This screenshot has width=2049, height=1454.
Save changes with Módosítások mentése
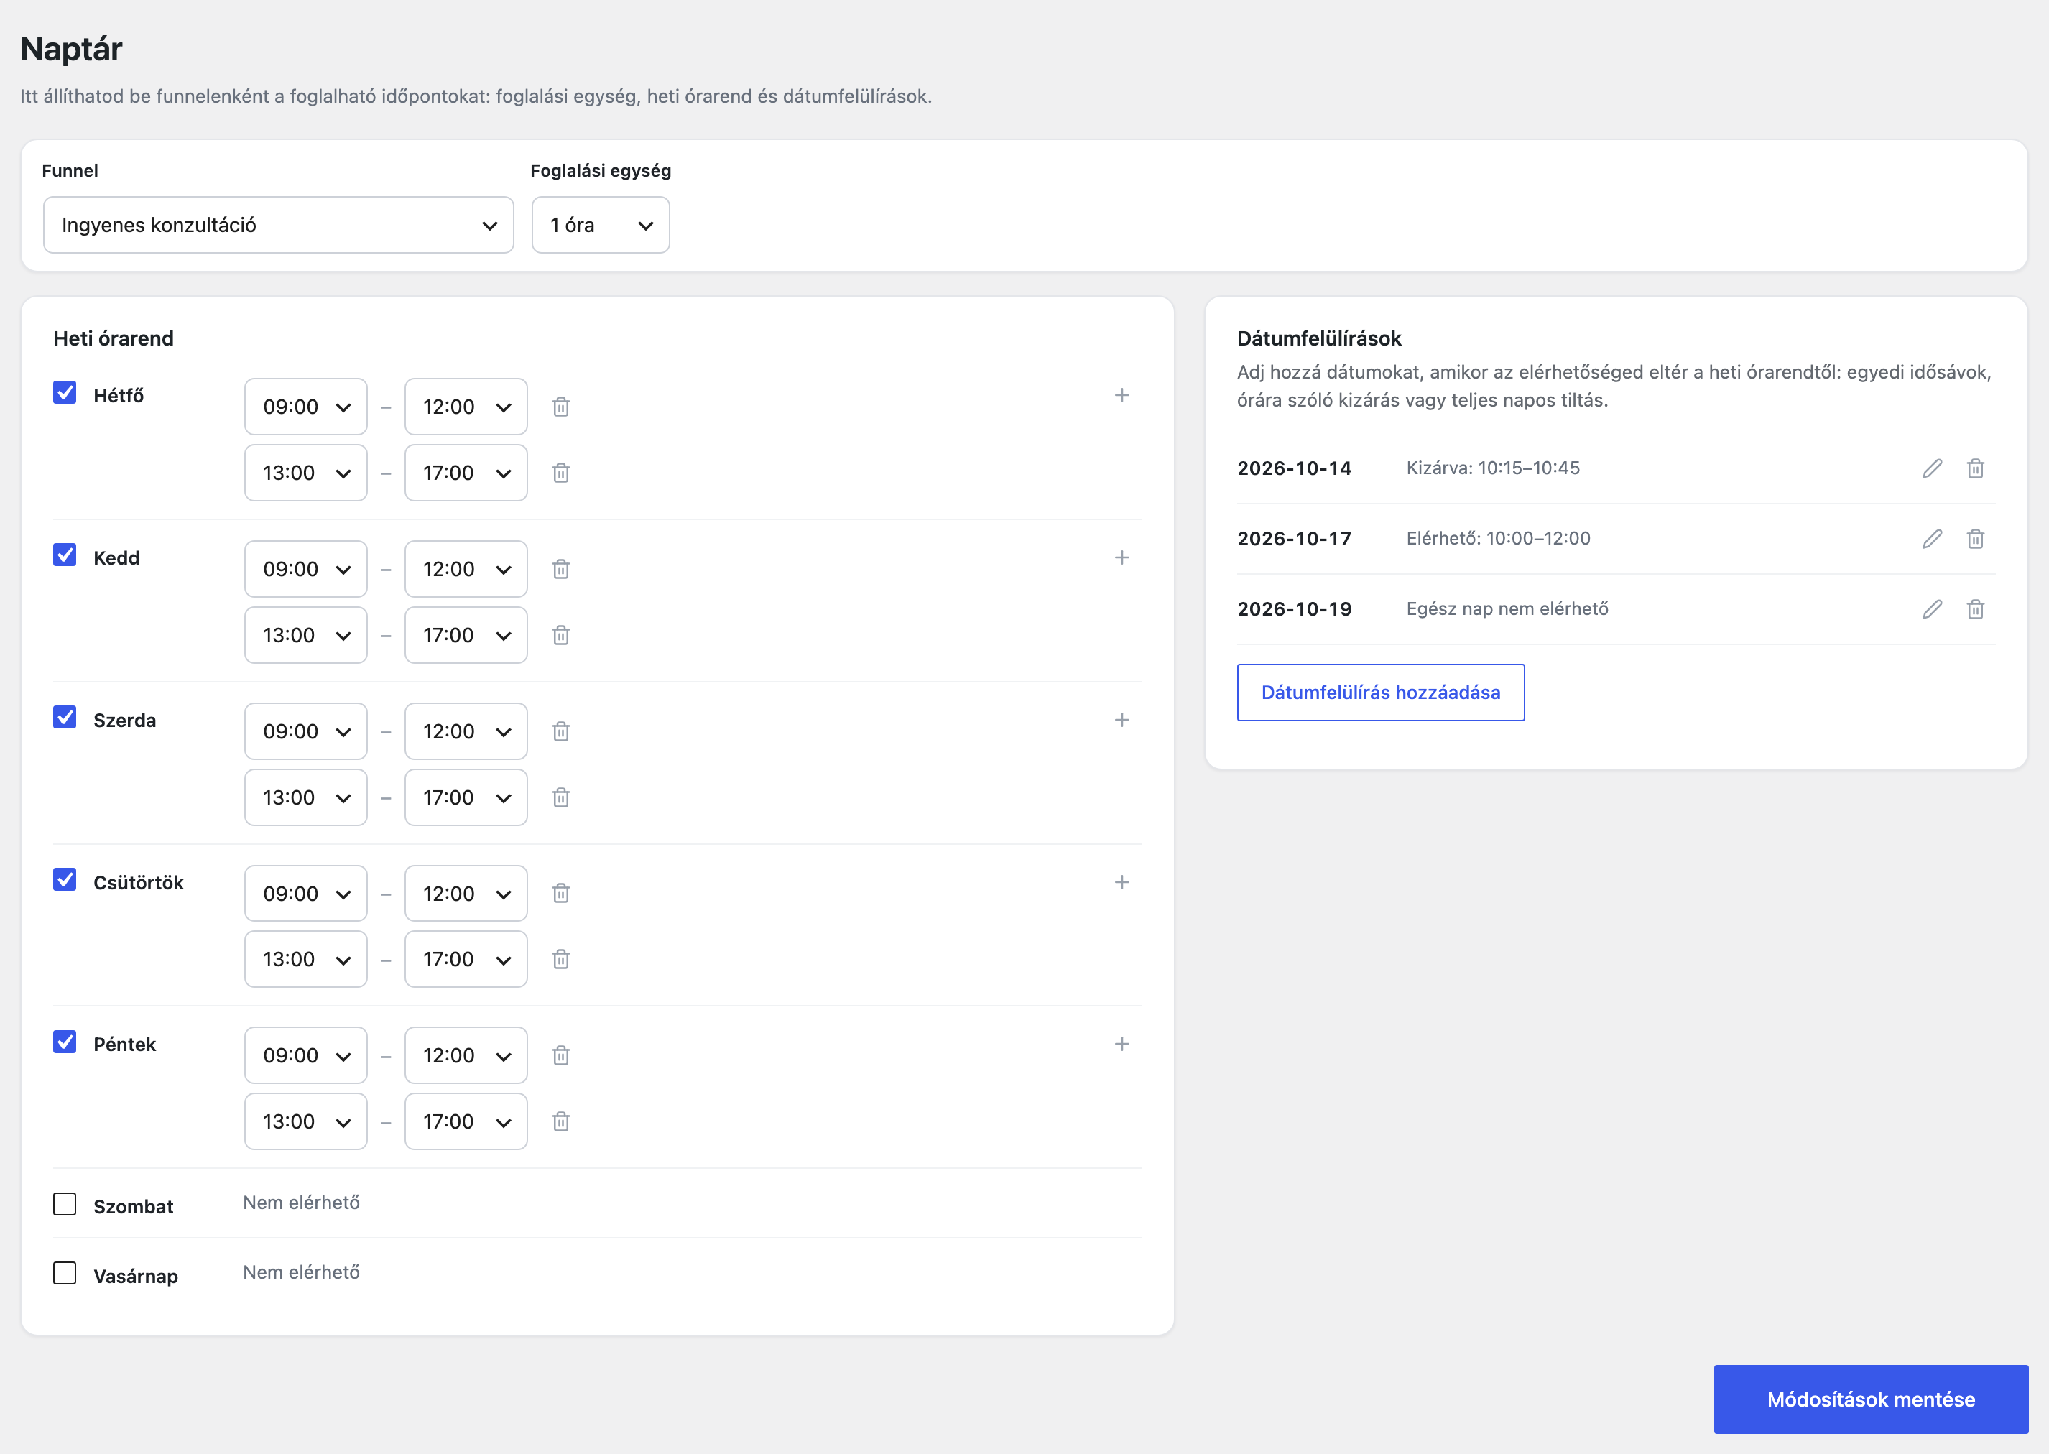tap(1871, 1399)
